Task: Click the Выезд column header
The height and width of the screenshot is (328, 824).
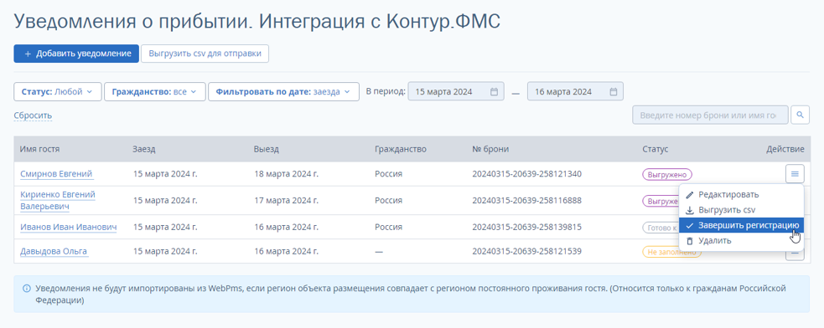Action: click(266, 149)
